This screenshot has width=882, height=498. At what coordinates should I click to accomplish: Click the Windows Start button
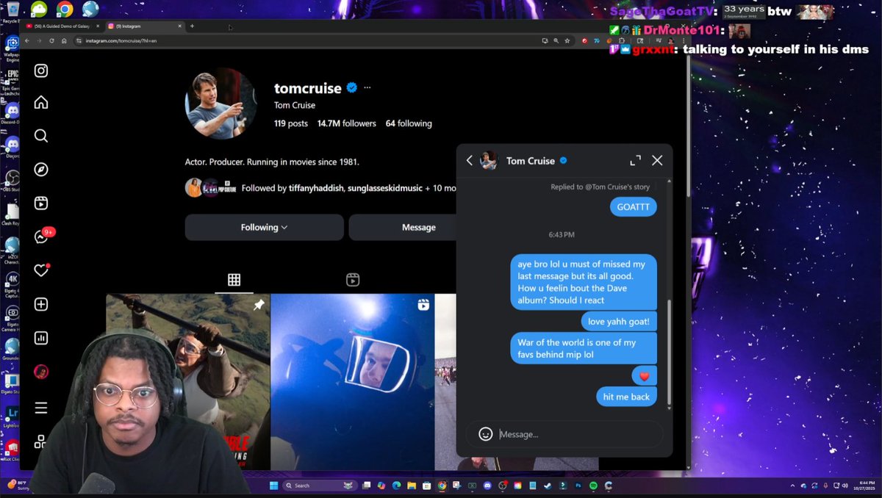pos(274,486)
